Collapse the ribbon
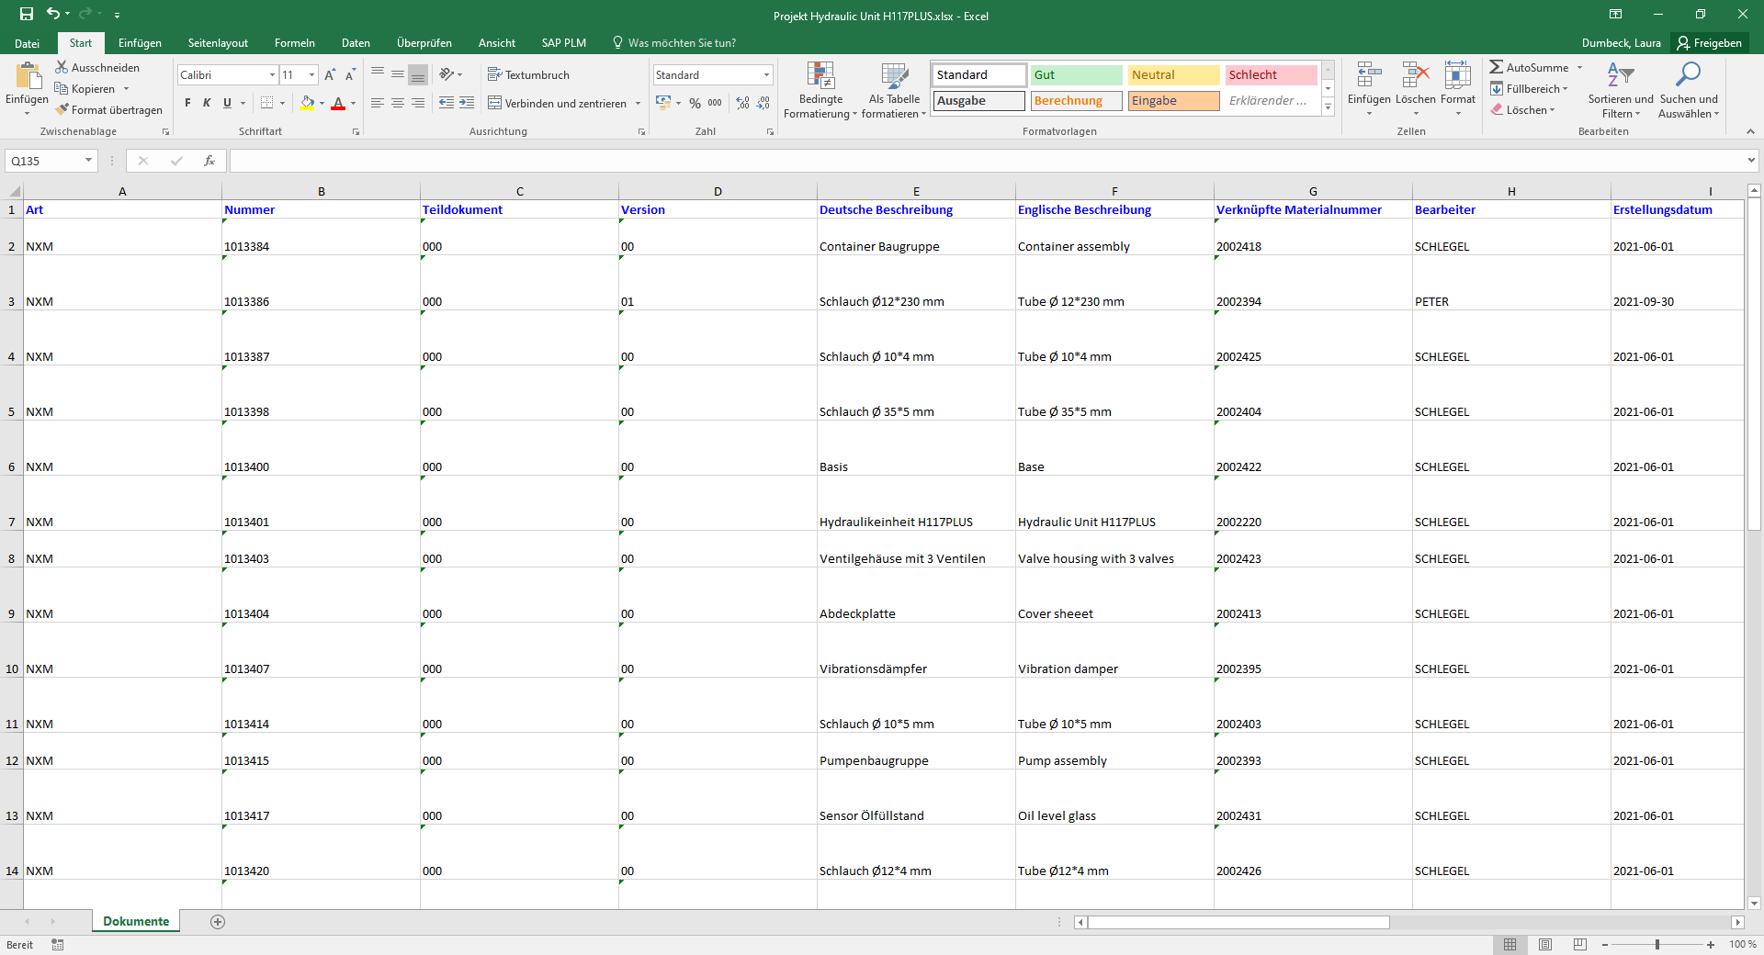 (x=1750, y=131)
